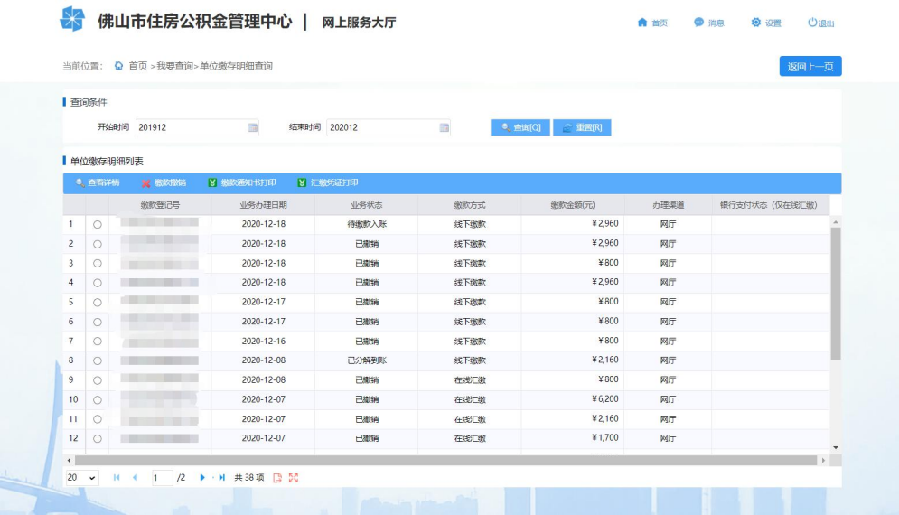
Task: Open 消息 in the top navigation
Action: tap(709, 23)
